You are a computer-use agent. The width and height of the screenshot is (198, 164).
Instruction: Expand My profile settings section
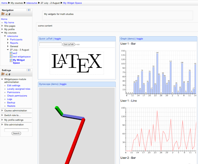pos(2,120)
